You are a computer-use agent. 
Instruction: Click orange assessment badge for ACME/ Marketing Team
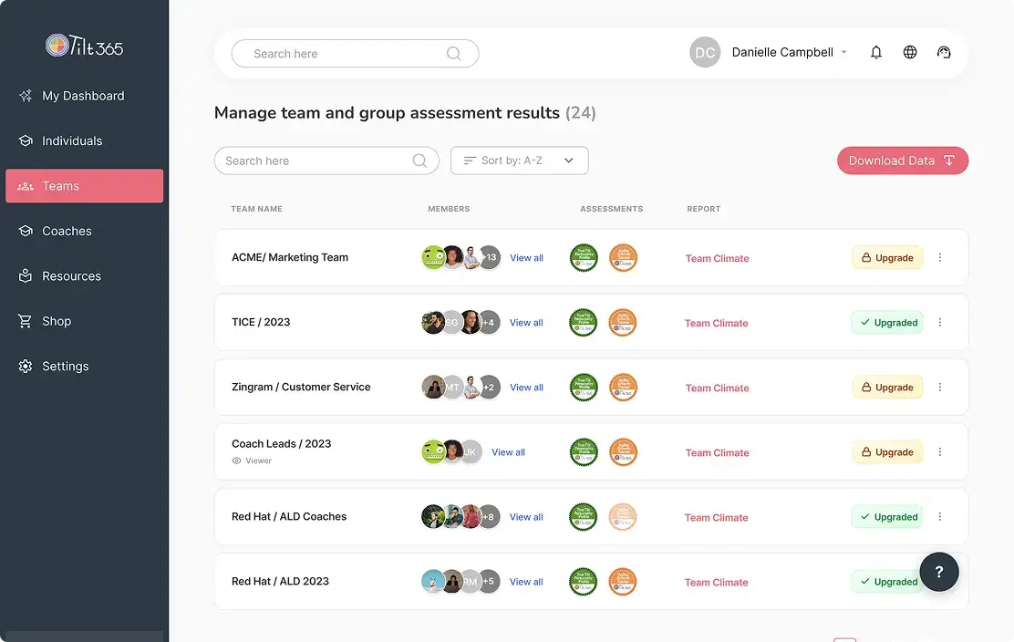point(624,258)
